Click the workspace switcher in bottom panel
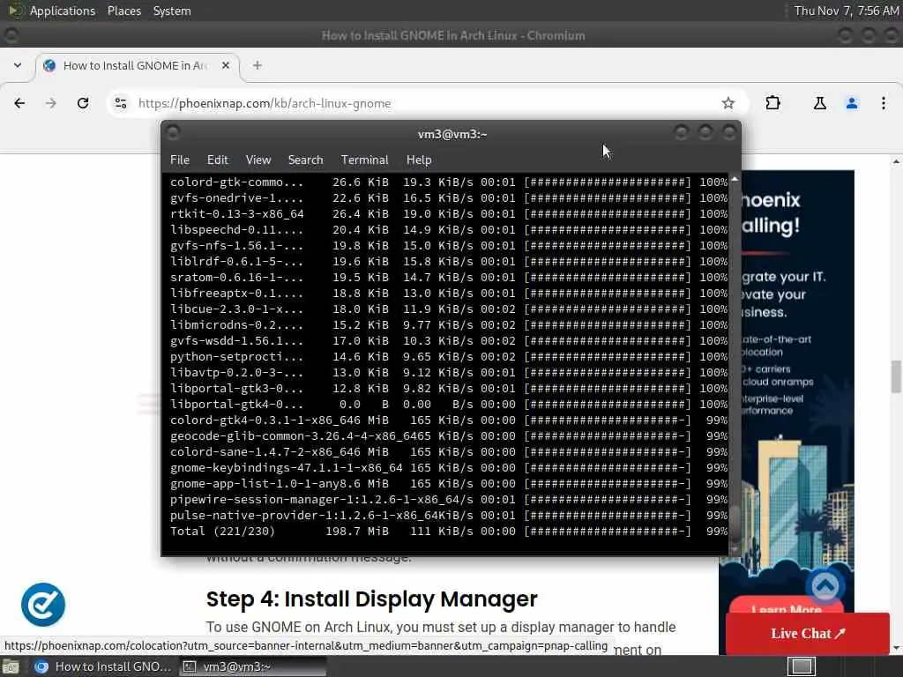The height and width of the screenshot is (677, 903). click(802, 666)
